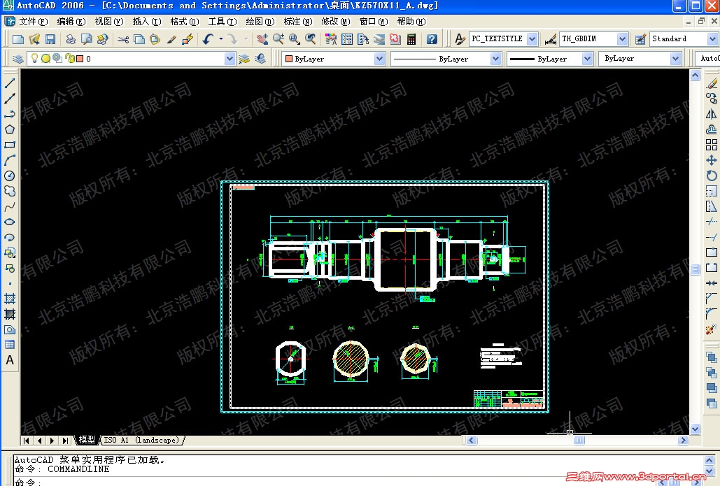
Task: Open the 编辑(E) menu
Action: click(71, 22)
